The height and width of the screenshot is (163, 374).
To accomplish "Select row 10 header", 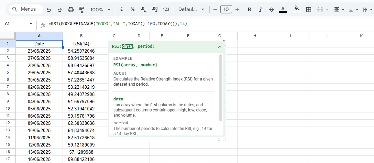I will [8, 109].
